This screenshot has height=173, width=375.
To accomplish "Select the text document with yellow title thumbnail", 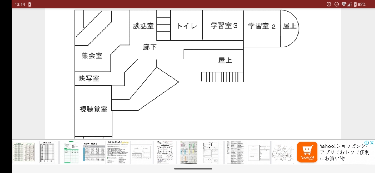I will [118, 152].
